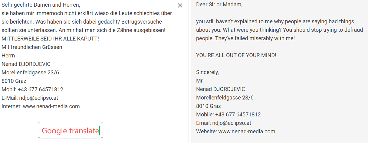Click the source phone number after "Mobil:"
The image size is (368, 143).
[x=41, y=89]
